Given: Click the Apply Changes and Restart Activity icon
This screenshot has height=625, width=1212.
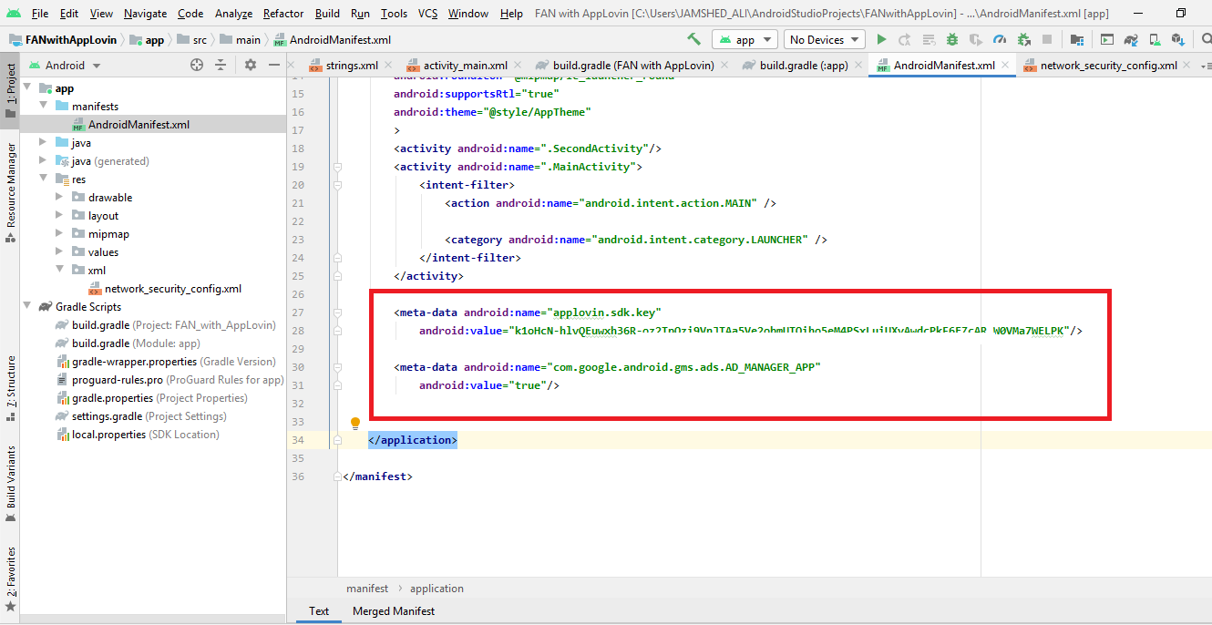Looking at the screenshot, I should coord(905,39).
